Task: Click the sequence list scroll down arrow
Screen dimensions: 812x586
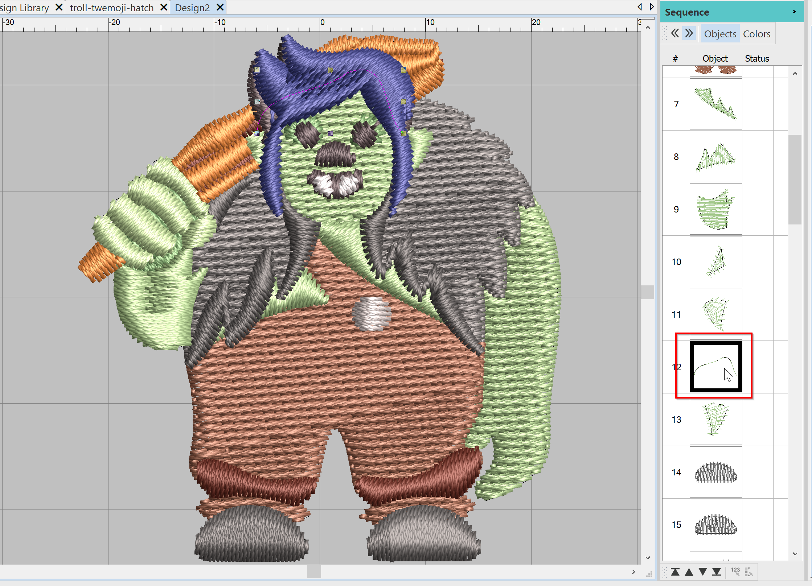Action: pos(795,554)
